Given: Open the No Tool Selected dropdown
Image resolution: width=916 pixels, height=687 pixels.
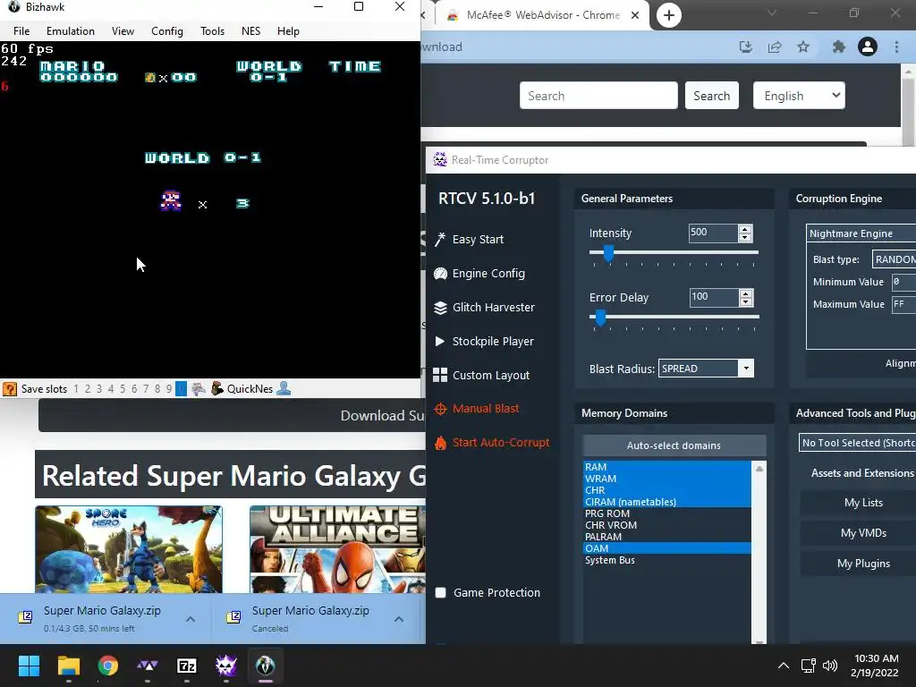Looking at the screenshot, I should [858, 443].
